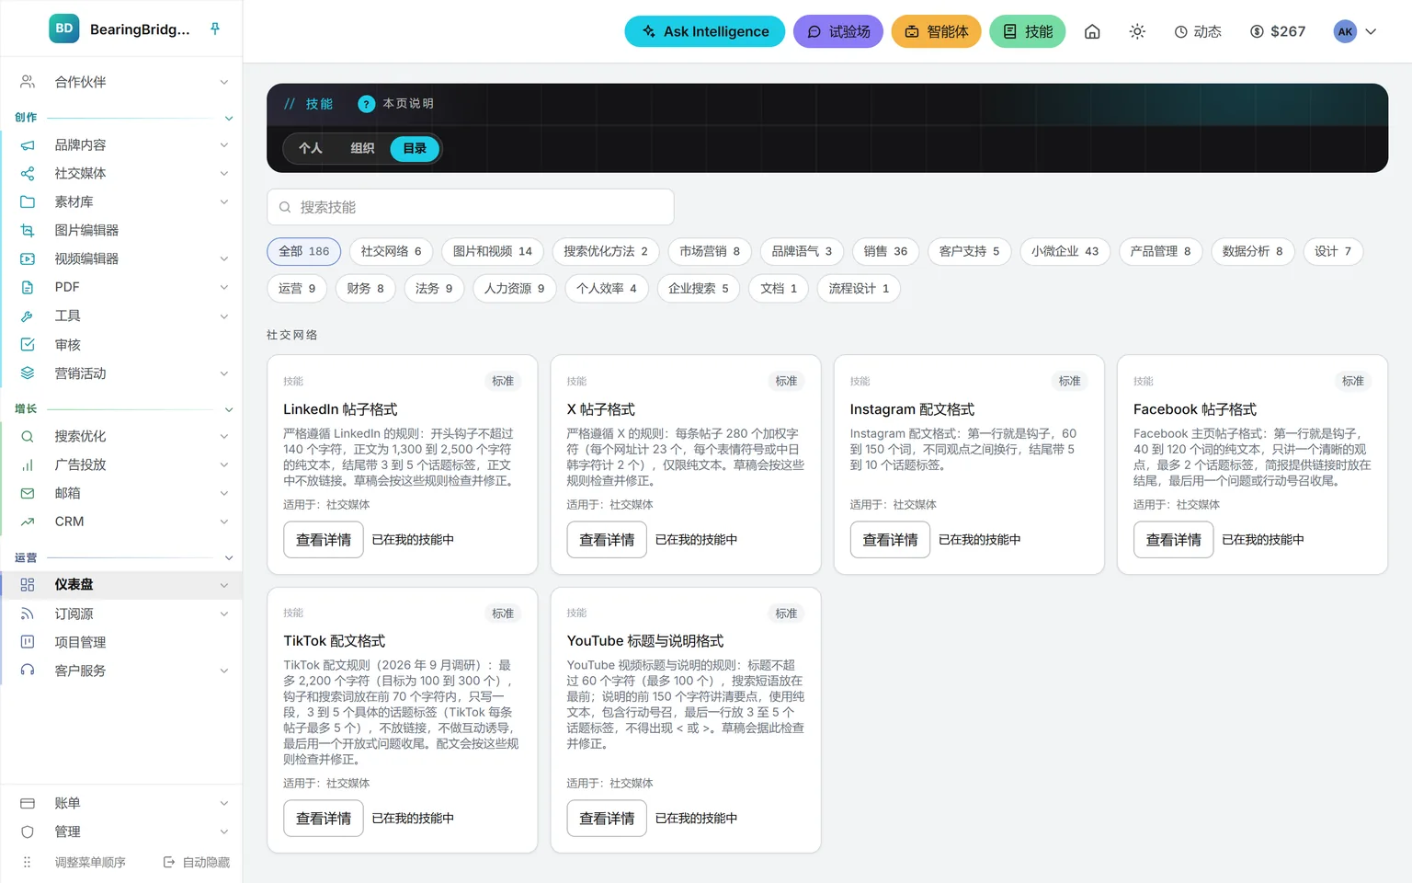Switch to the 组织 segment
Image resolution: width=1412 pixels, height=883 pixels.
(x=362, y=148)
